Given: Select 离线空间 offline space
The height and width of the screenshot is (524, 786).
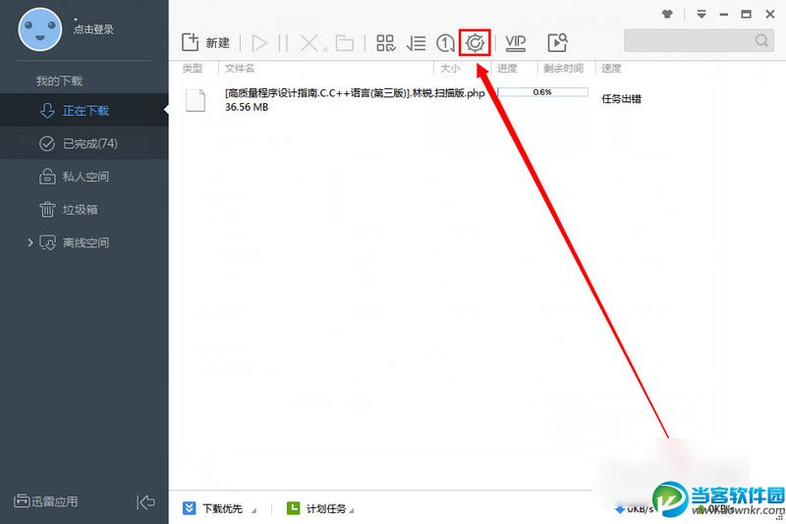Looking at the screenshot, I should [84, 242].
